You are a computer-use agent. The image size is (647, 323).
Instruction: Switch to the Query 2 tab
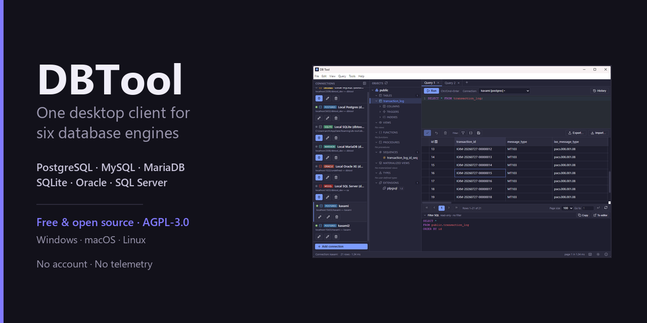click(x=450, y=83)
